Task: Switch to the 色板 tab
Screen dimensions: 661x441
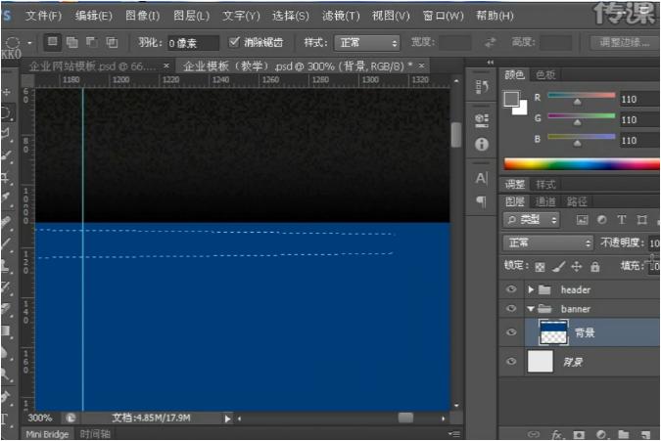Action: click(545, 75)
